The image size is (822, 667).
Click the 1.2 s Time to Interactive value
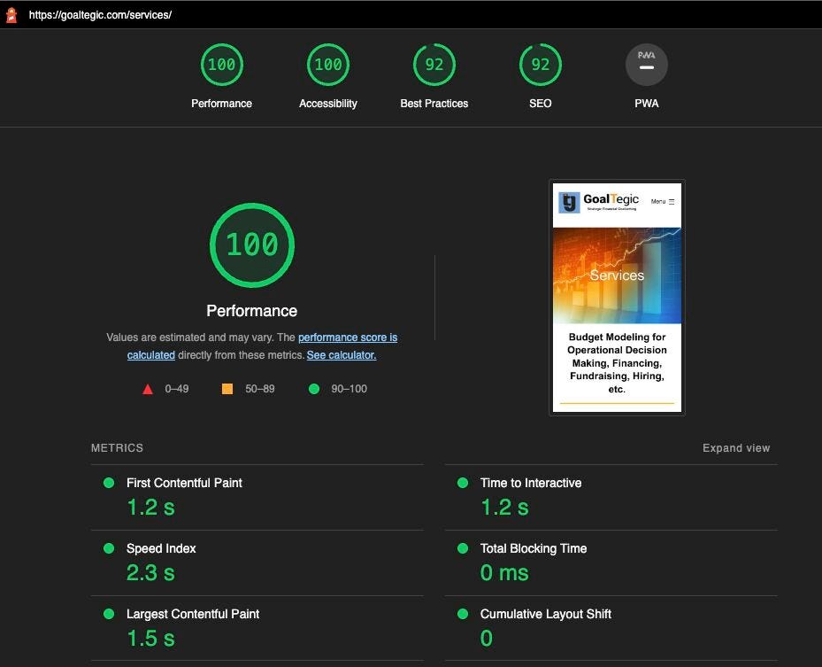[504, 508]
